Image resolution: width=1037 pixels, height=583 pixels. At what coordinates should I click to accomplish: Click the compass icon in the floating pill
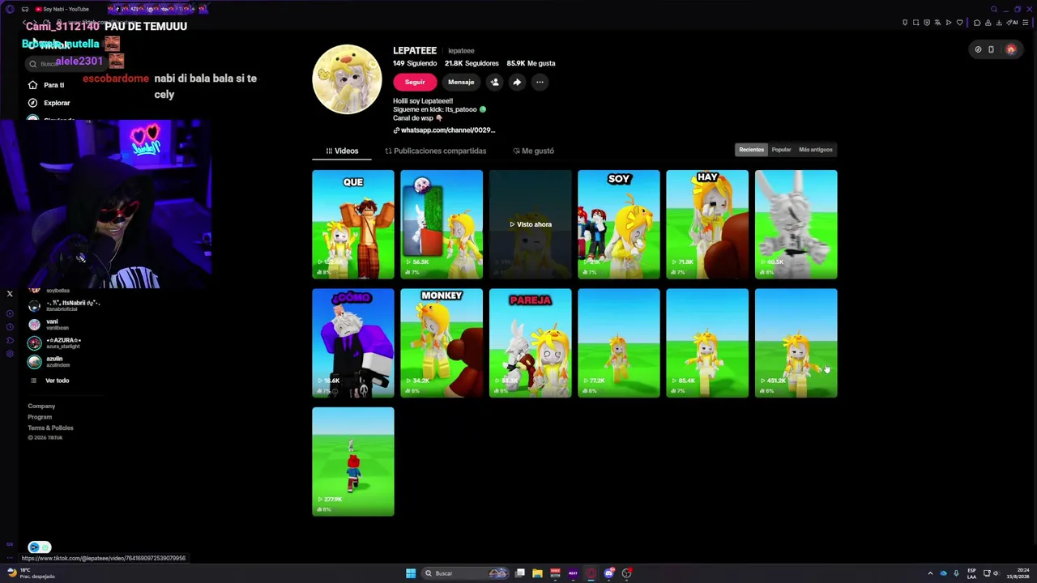[x=978, y=49]
